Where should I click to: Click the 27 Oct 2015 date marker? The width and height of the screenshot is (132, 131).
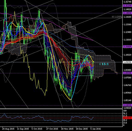(52, 129)
